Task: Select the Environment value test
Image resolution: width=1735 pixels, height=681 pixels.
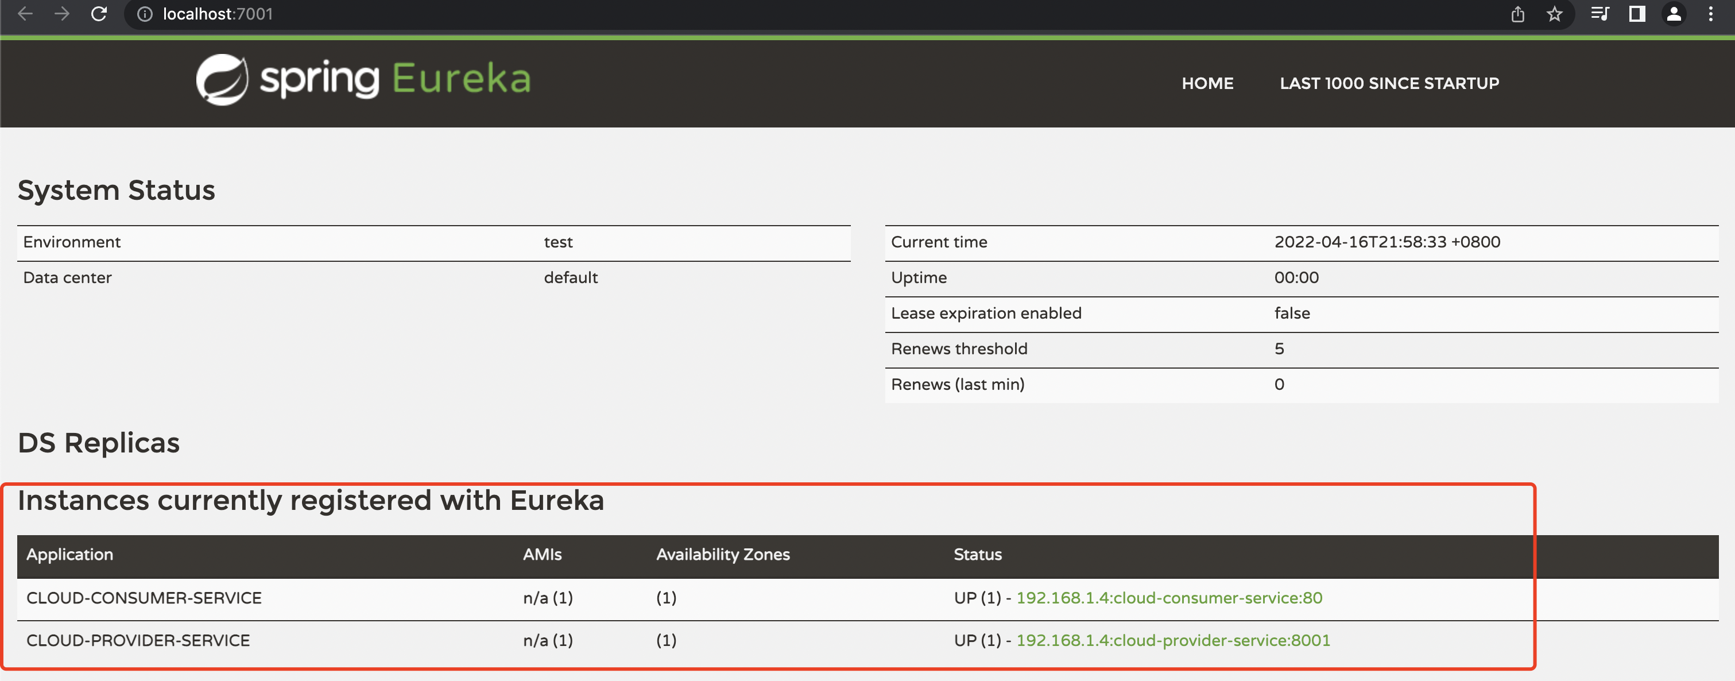Action: click(559, 242)
